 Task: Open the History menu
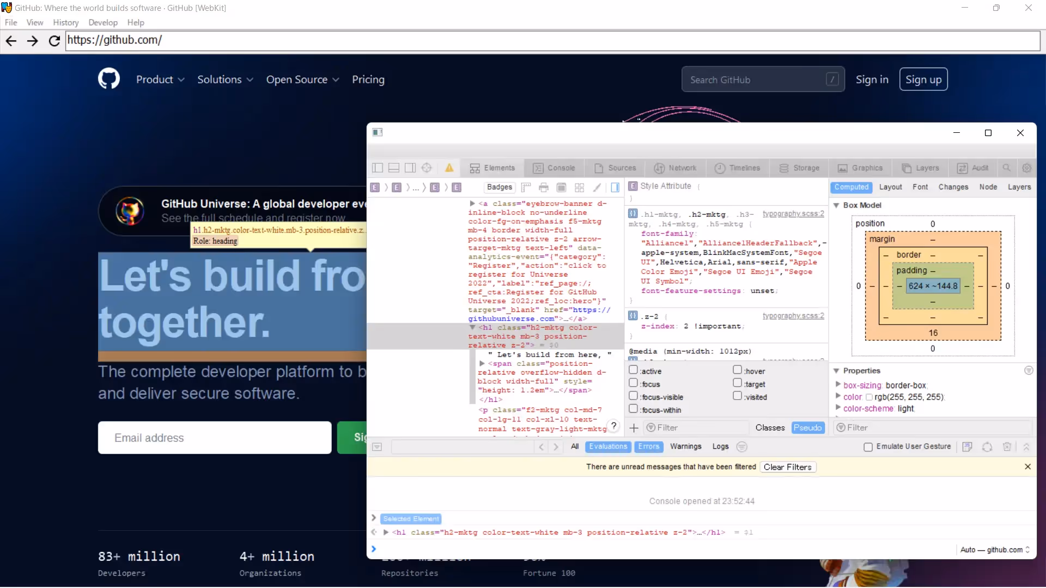[66, 22]
